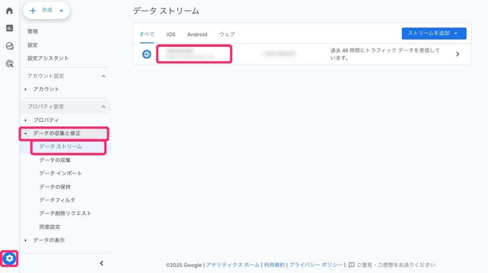Screen dimensions: 488x273
Task: Open stream details with right chevron
Action: pos(457,54)
